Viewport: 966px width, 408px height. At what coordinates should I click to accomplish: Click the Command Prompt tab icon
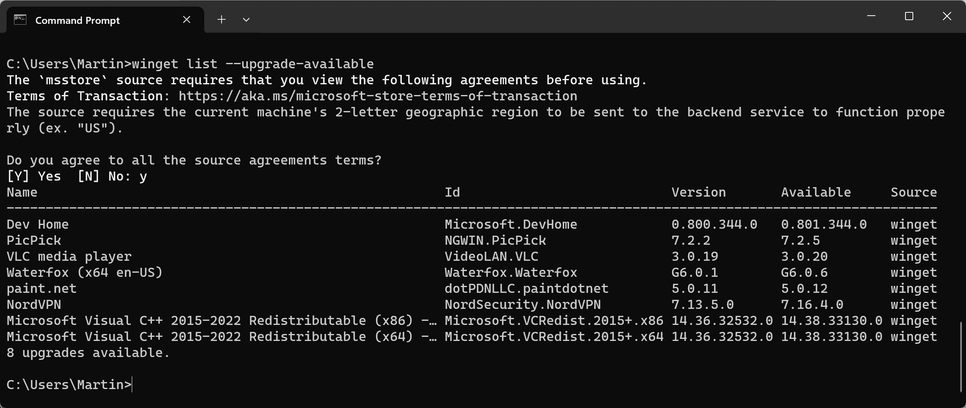[20, 20]
